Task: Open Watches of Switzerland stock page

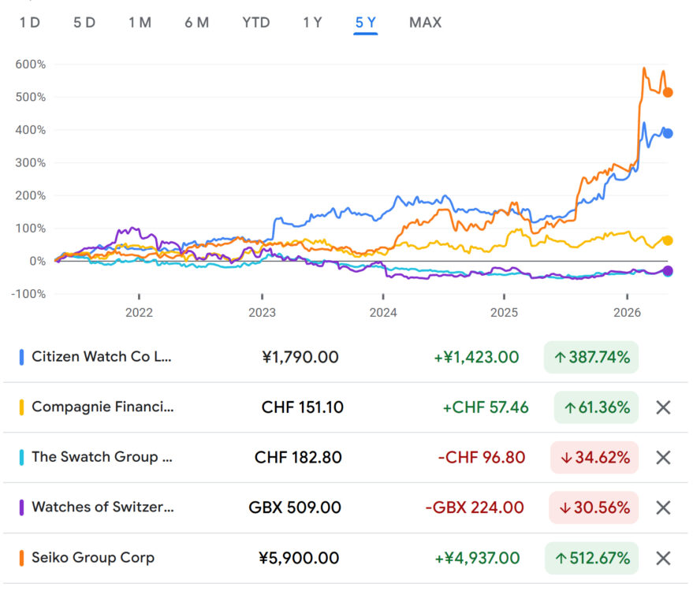Action: [102, 507]
